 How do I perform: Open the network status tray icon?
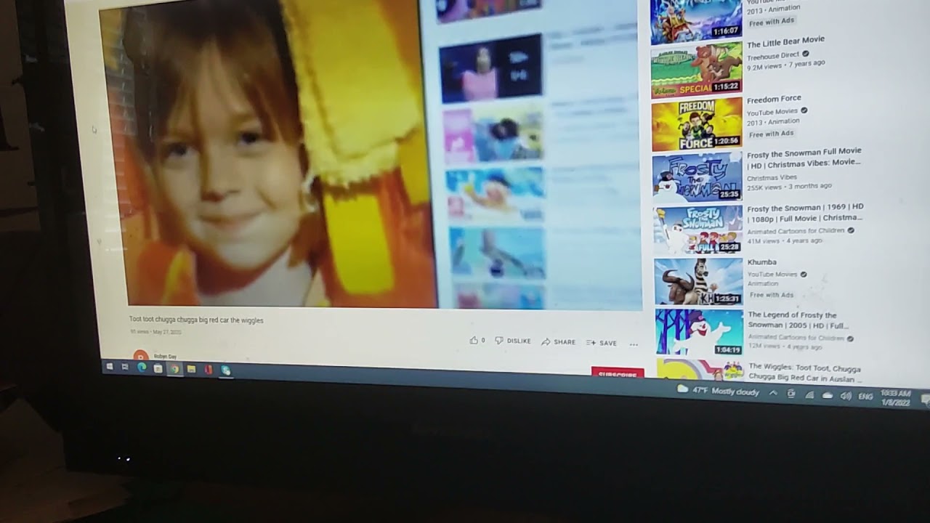pyautogui.click(x=809, y=394)
